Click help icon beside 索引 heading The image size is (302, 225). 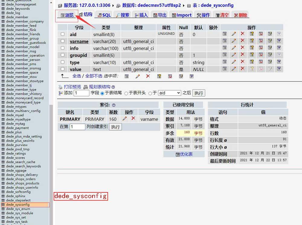point(114,105)
